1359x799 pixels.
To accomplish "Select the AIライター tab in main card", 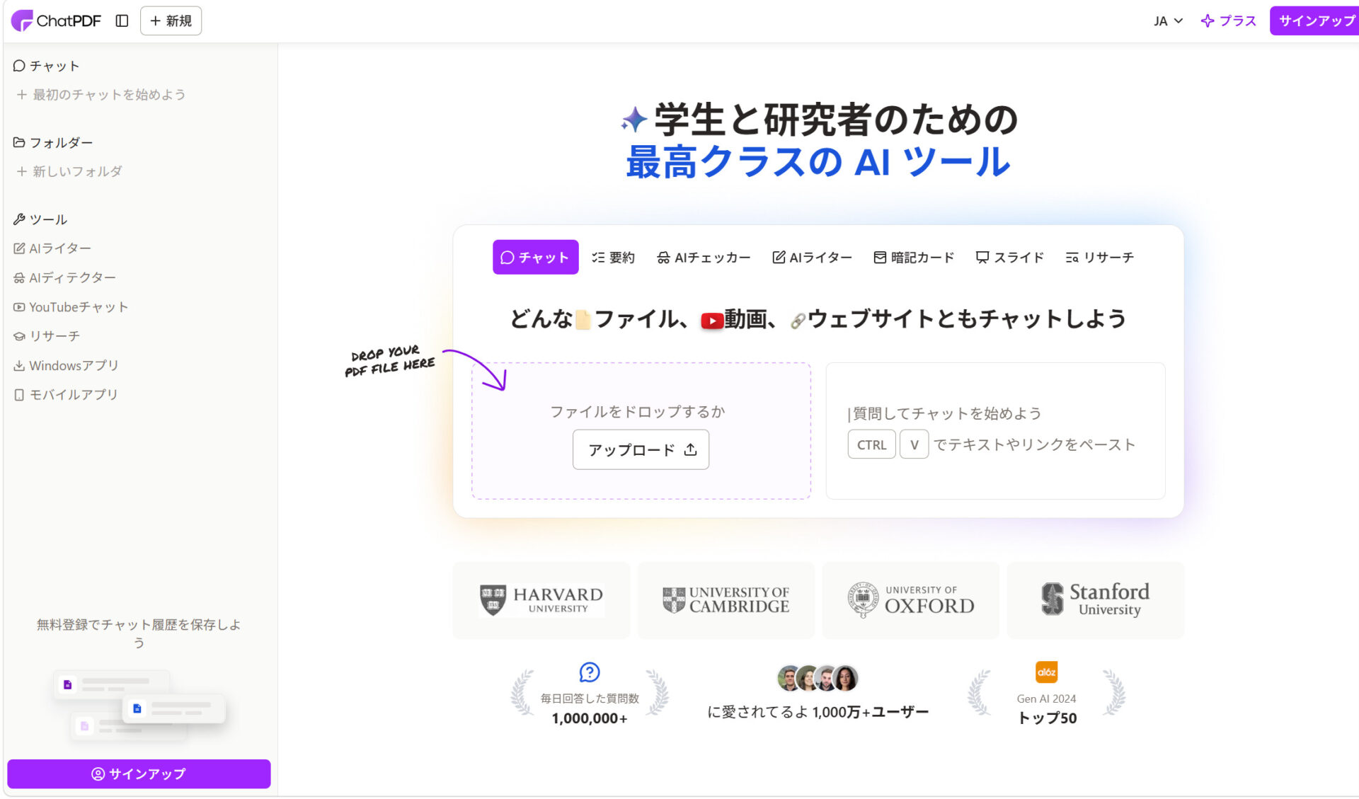I will (812, 257).
